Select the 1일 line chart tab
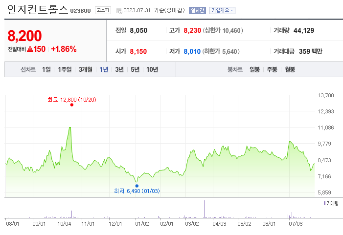343x235 pixels. pos(46,69)
